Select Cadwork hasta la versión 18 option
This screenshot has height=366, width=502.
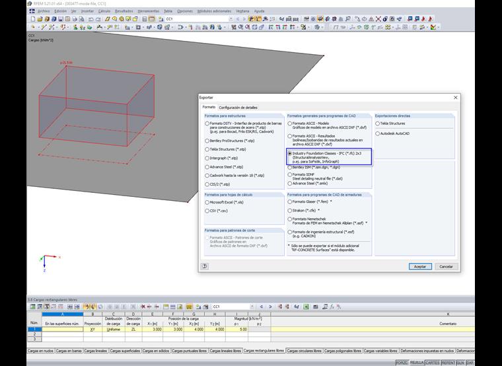point(207,176)
